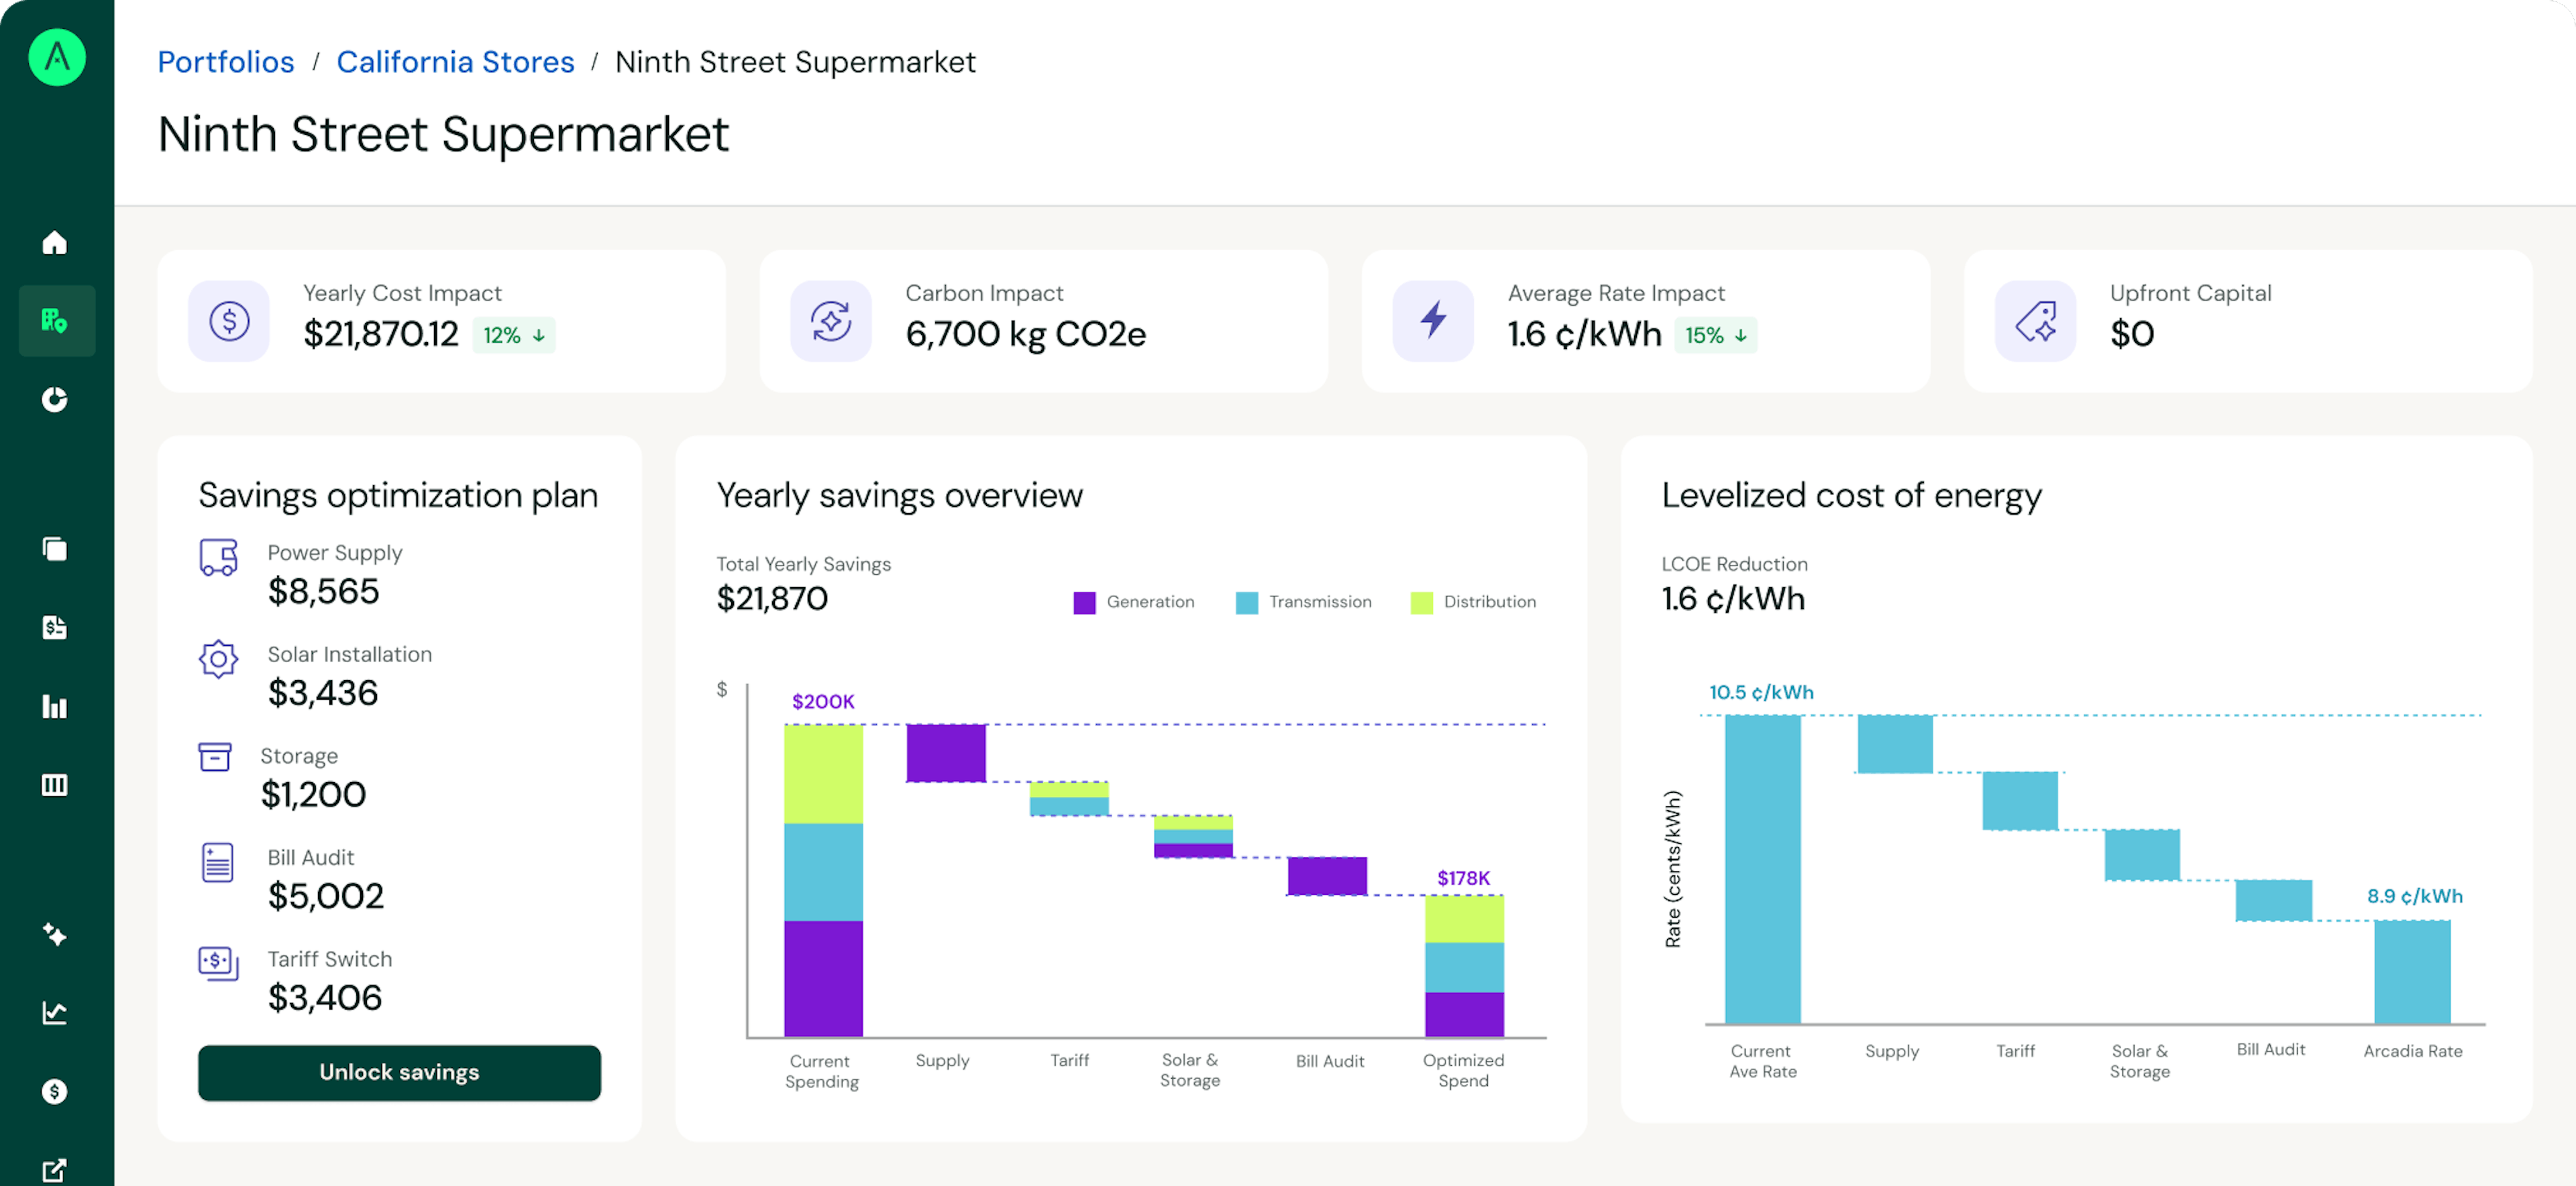2576x1186 pixels.
Task: Click the sparkle stars sidebar icon
Action: pos(55,935)
